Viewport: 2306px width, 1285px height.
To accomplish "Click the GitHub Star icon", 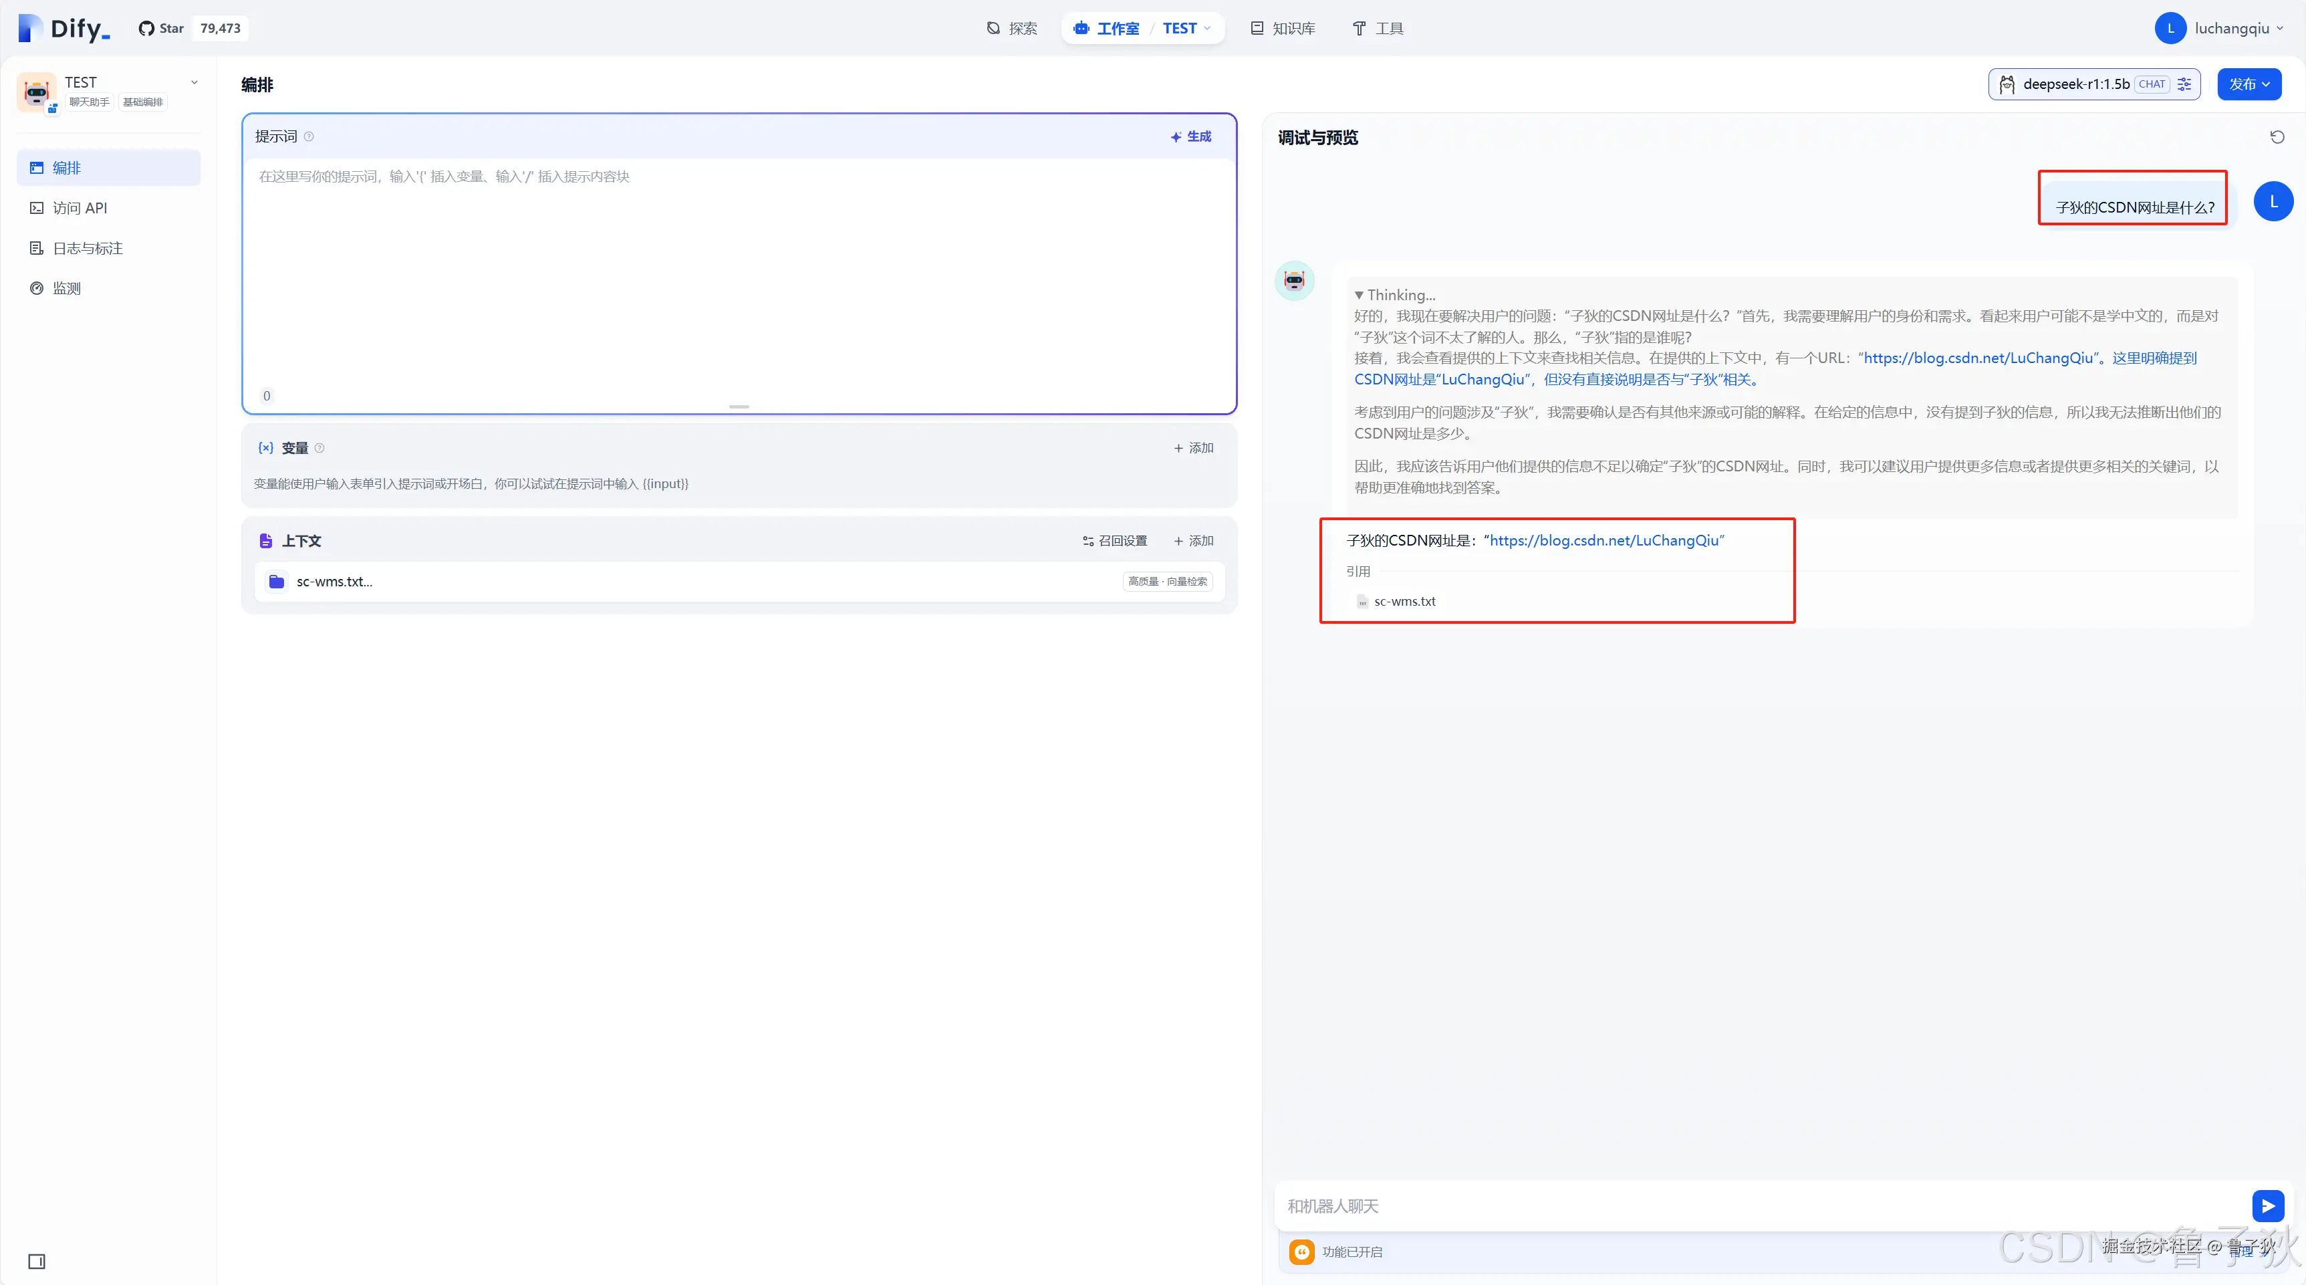I will click(146, 29).
